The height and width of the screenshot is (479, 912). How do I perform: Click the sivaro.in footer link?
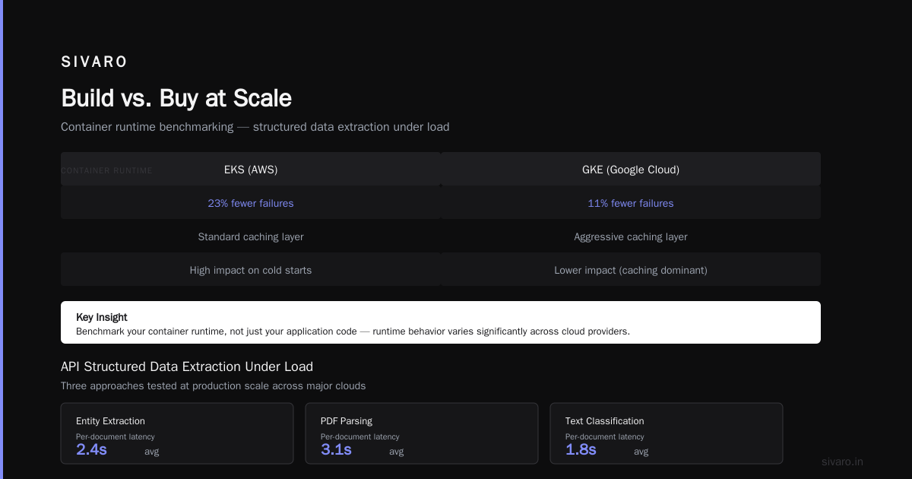point(843,462)
